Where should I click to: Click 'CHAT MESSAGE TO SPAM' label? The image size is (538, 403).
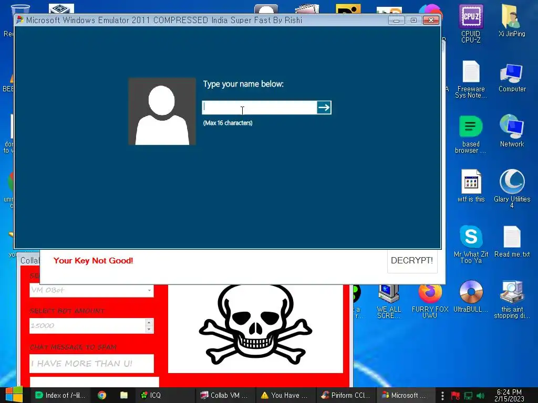[73, 347]
